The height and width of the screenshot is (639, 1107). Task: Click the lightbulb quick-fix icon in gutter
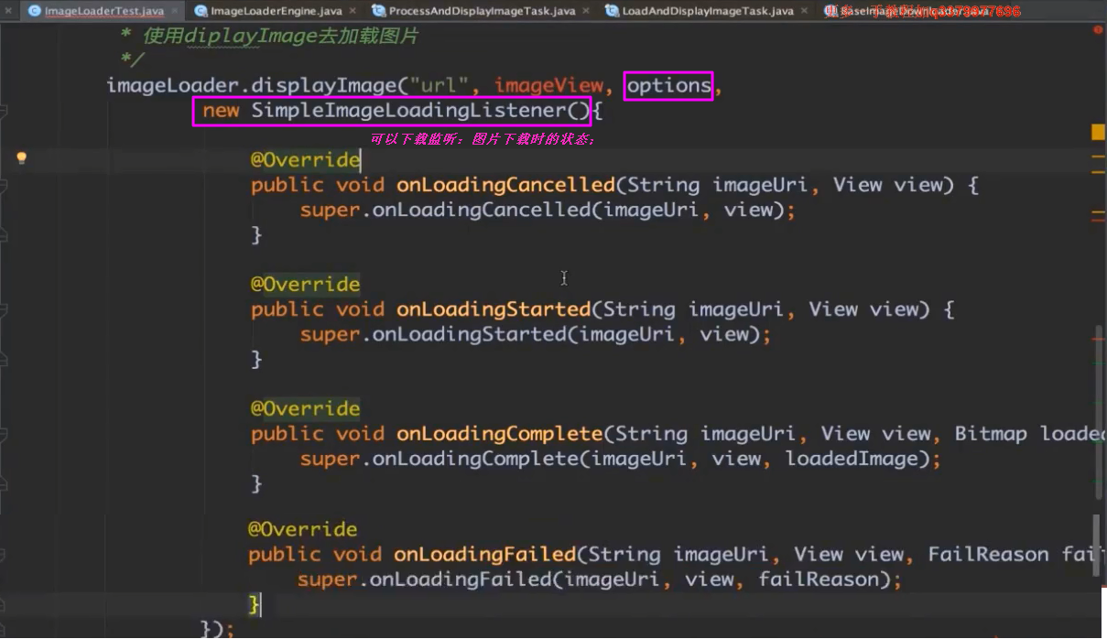click(x=22, y=158)
